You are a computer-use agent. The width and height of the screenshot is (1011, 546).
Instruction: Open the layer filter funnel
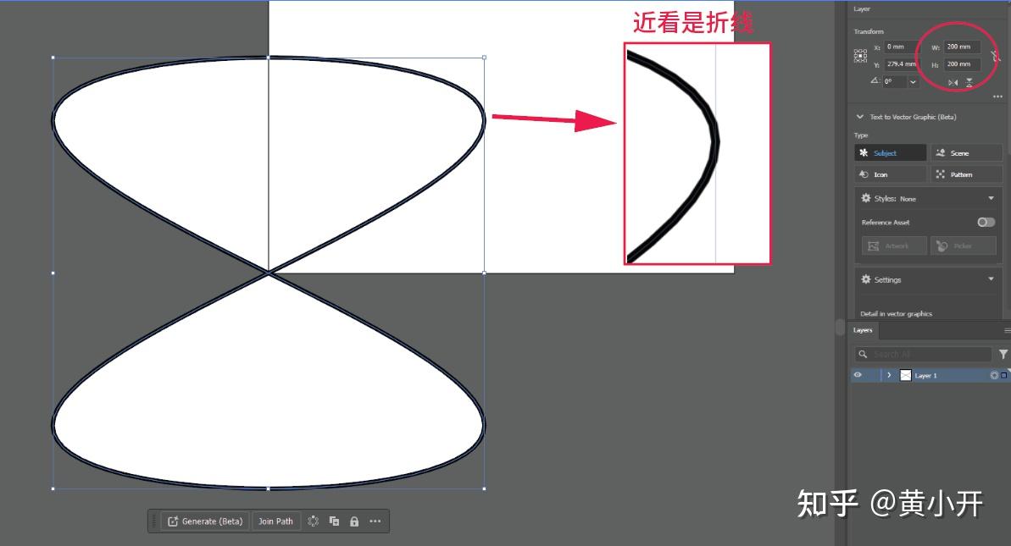point(1003,354)
